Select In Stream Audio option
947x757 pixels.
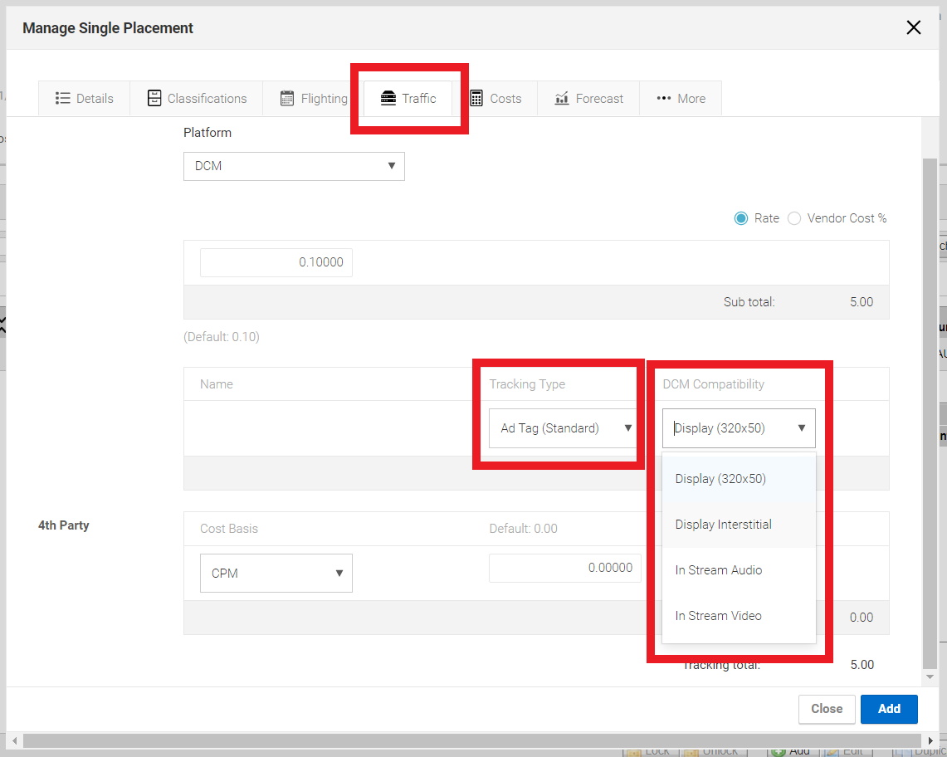pyautogui.click(x=739, y=569)
